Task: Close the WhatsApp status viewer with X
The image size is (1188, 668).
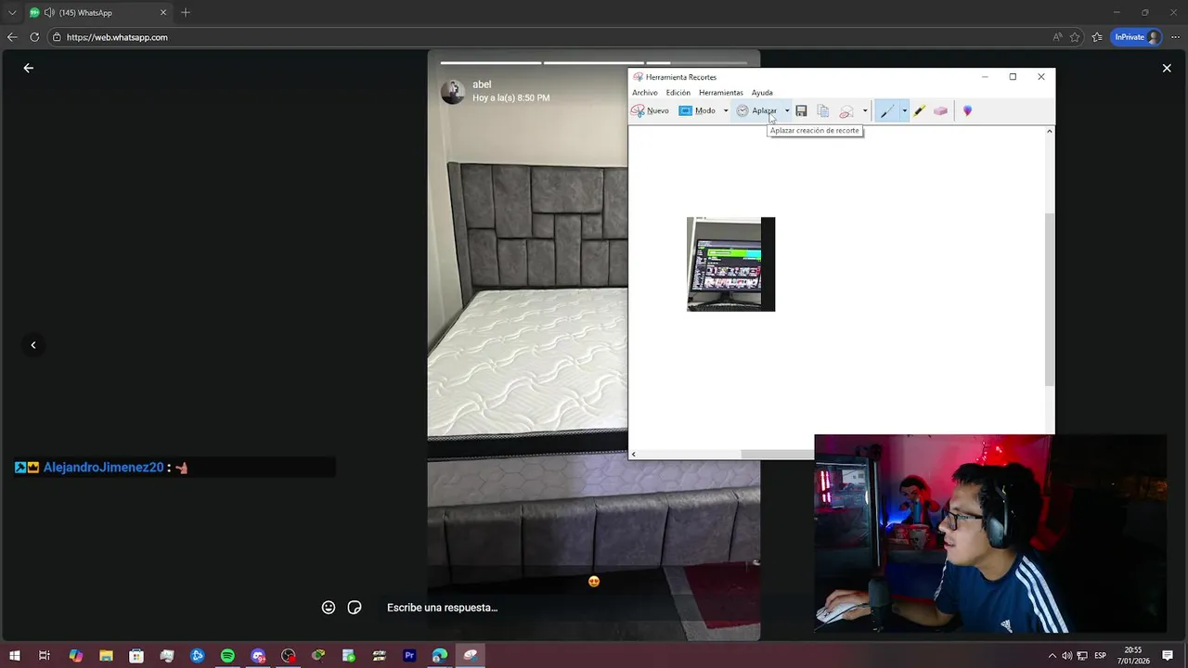Action: 1167,68
